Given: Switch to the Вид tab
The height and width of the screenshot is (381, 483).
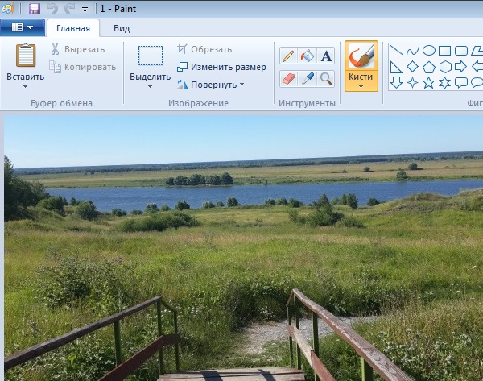Looking at the screenshot, I should pyautogui.click(x=122, y=27).
